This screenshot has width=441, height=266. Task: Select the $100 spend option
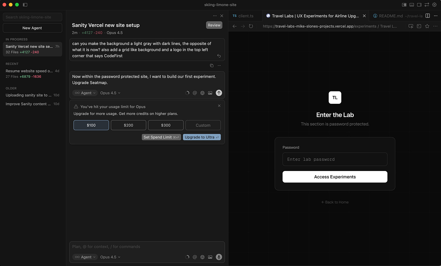pyautogui.click(x=91, y=125)
